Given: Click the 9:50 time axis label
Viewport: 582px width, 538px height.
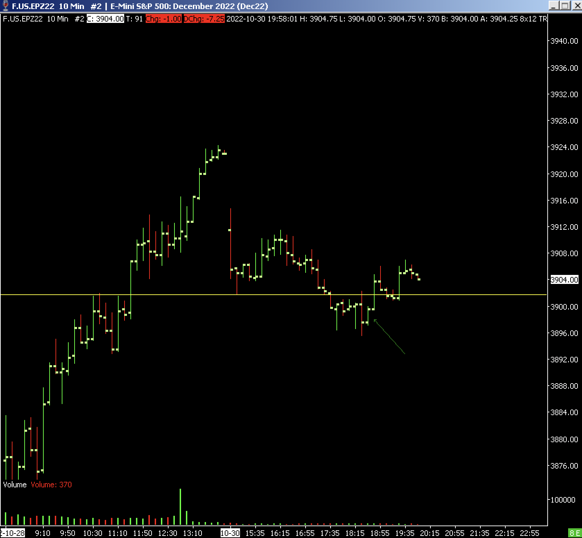Looking at the screenshot, I should tap(68, 533).
